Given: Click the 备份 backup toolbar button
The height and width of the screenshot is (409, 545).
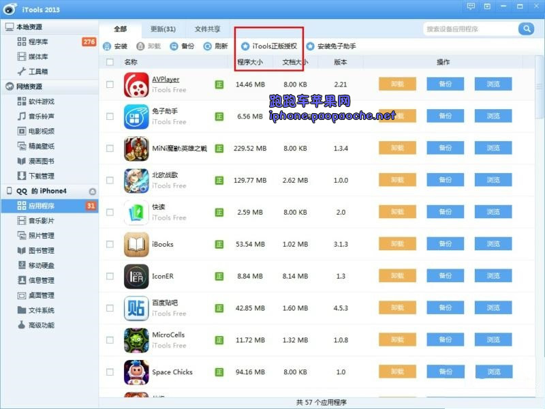Looking at the screenshot, I should (182, 46).
